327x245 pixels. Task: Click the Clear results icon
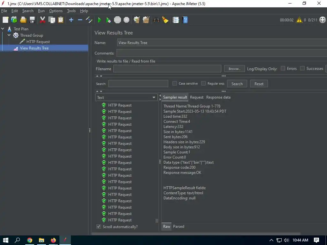tap(137, 20)
